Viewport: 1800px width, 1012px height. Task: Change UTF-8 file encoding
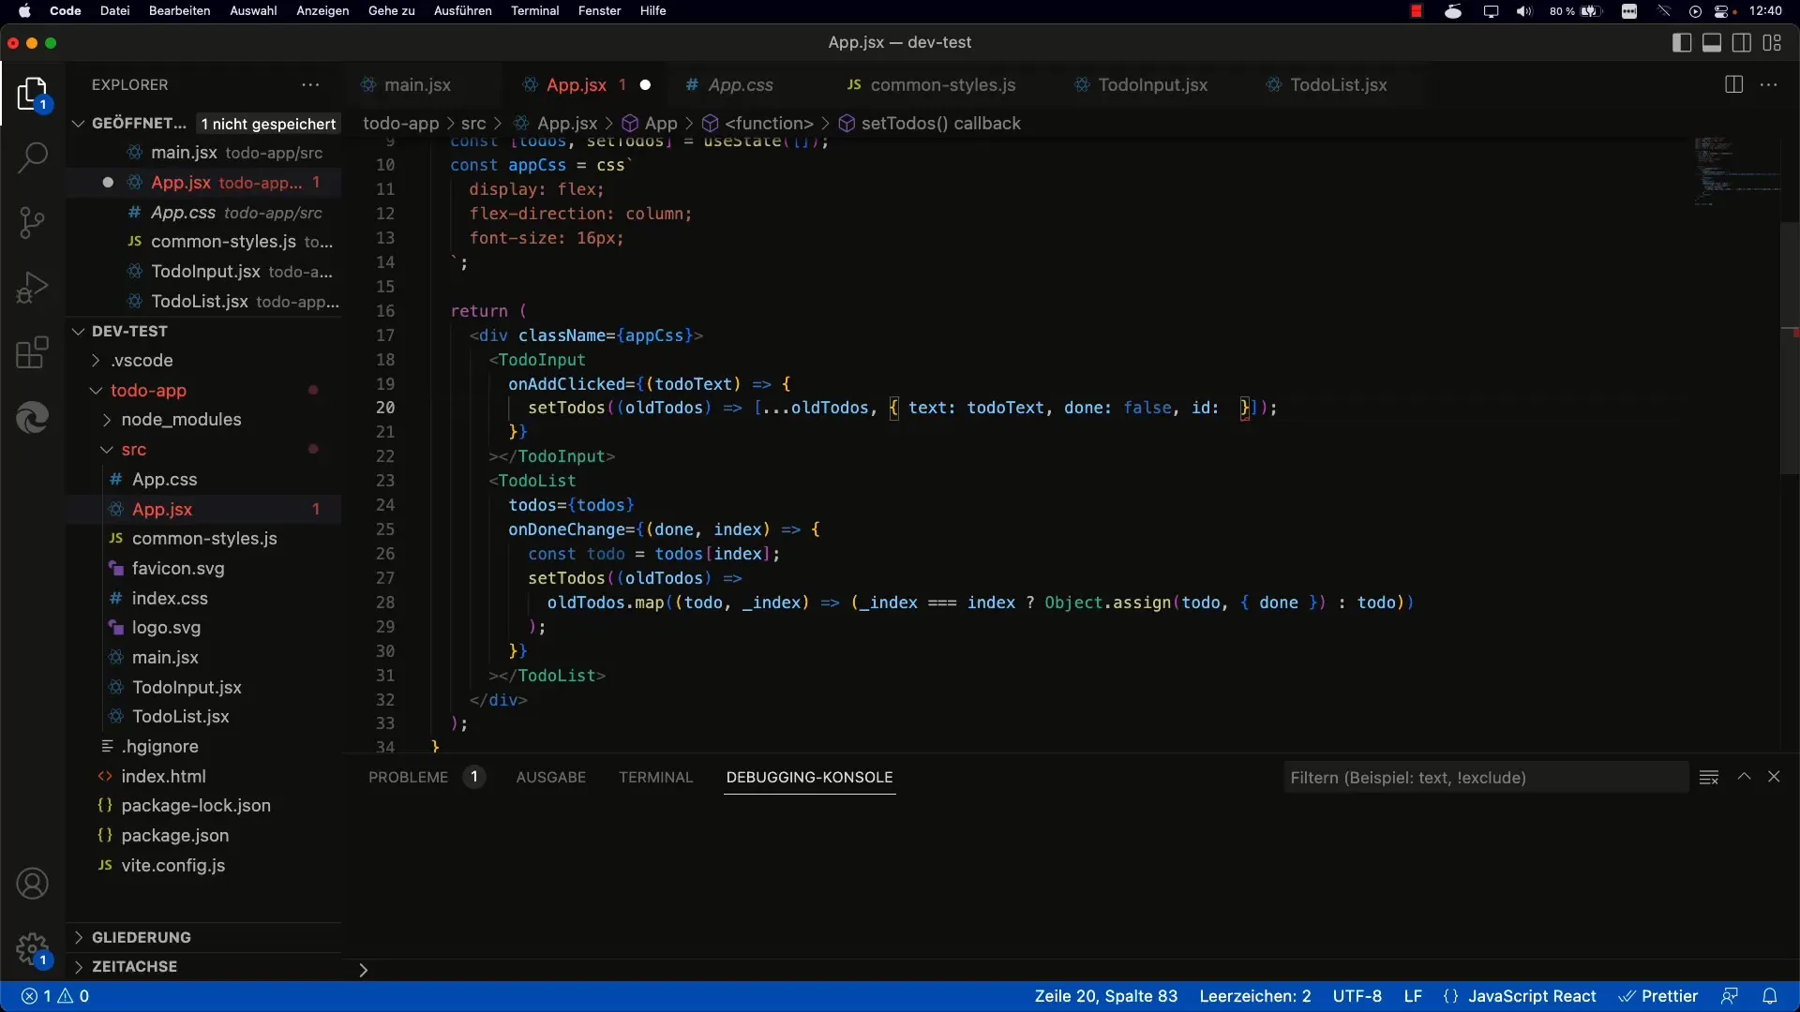coord(1357,996)
